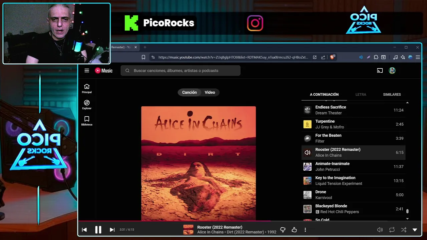427x240 pixels.
Task: Click the Dream Theater track thumbnail
Action: [307, 110]
